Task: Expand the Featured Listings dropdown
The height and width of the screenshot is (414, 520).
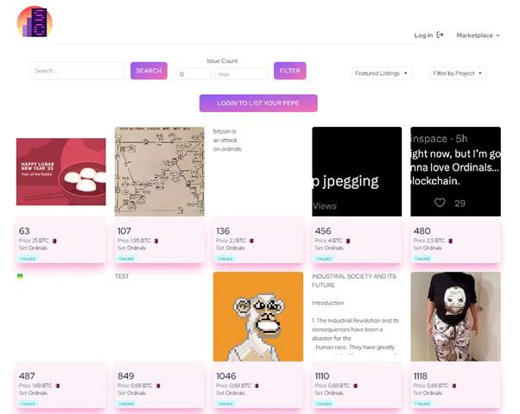Action: pyautogui.click(x=382, y=73)
